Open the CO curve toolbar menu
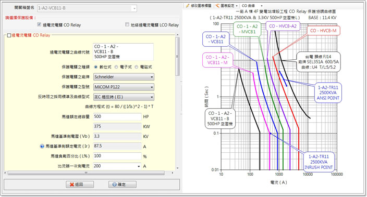The width and height of the screenshot is (367, 197). pyautogui.click(x=252, y=6)
